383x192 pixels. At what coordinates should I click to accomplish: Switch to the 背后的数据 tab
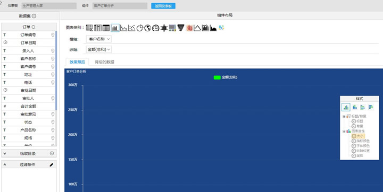(x=105, y=62)
